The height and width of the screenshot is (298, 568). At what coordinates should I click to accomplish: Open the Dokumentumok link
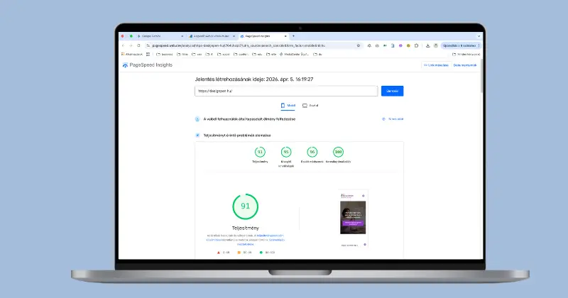tap(465, 65)
